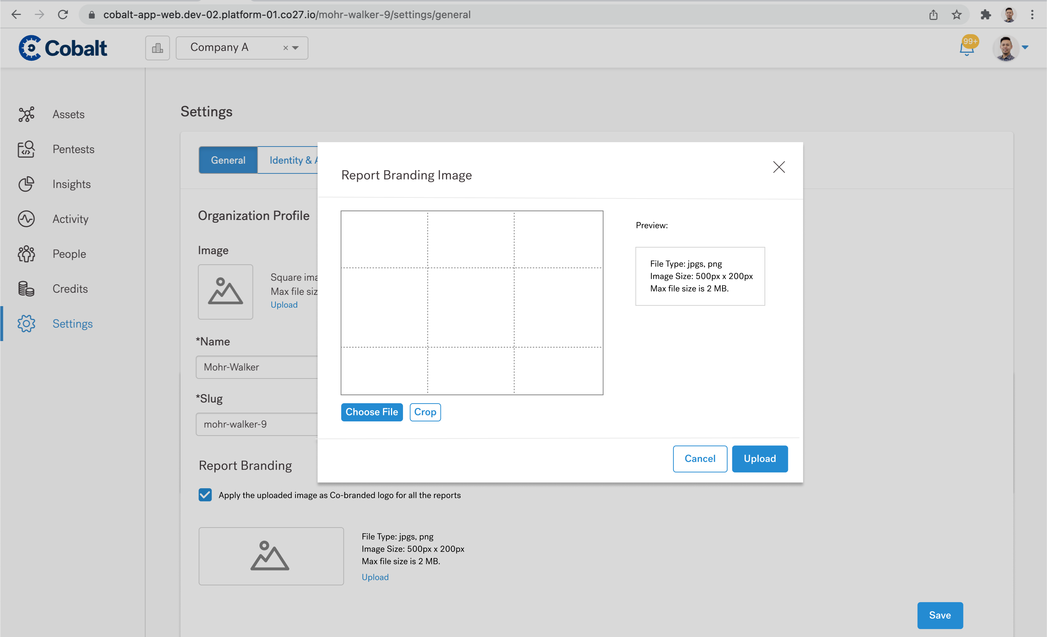This screenshot has height=637, width=1047.
Task: Click the Name input field
Action: tap(257, 367)
